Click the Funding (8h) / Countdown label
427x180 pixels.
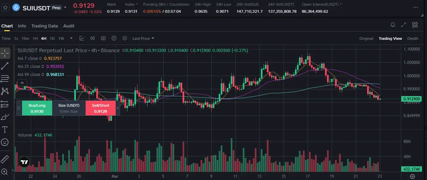point(166,4)
